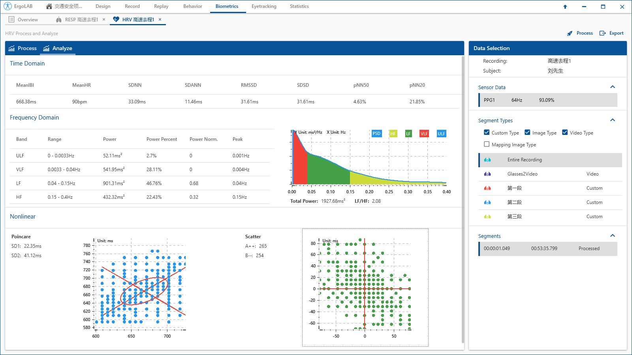Collapse the Segments section
The width and height of the screenshot is (632, 355).
(x=613, y=236)
